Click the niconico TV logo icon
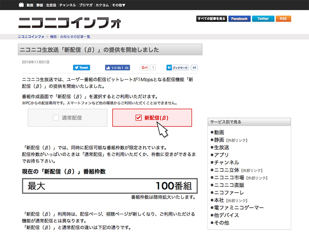Screen dimensions: 309x232 21,5
